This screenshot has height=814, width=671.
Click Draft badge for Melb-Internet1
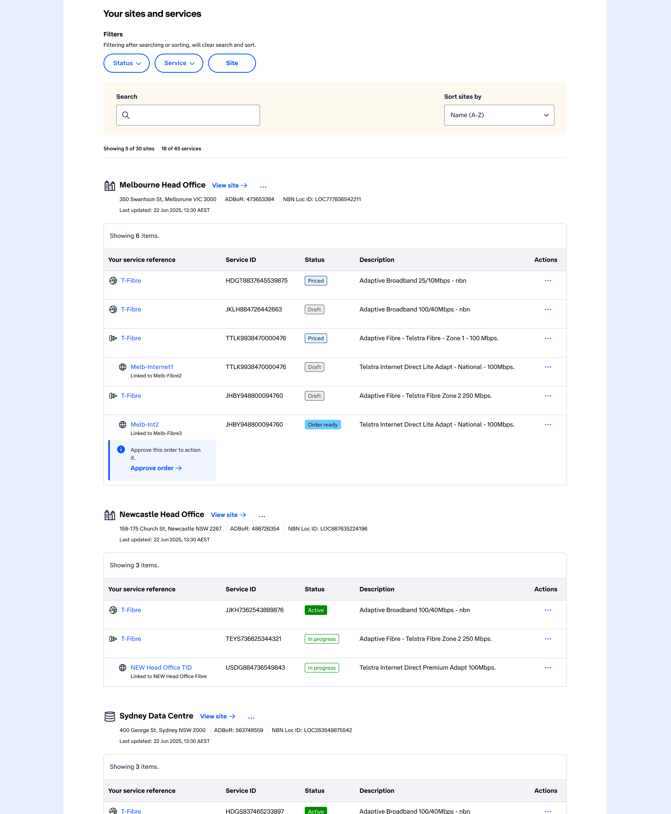click(x=314, y=367)
